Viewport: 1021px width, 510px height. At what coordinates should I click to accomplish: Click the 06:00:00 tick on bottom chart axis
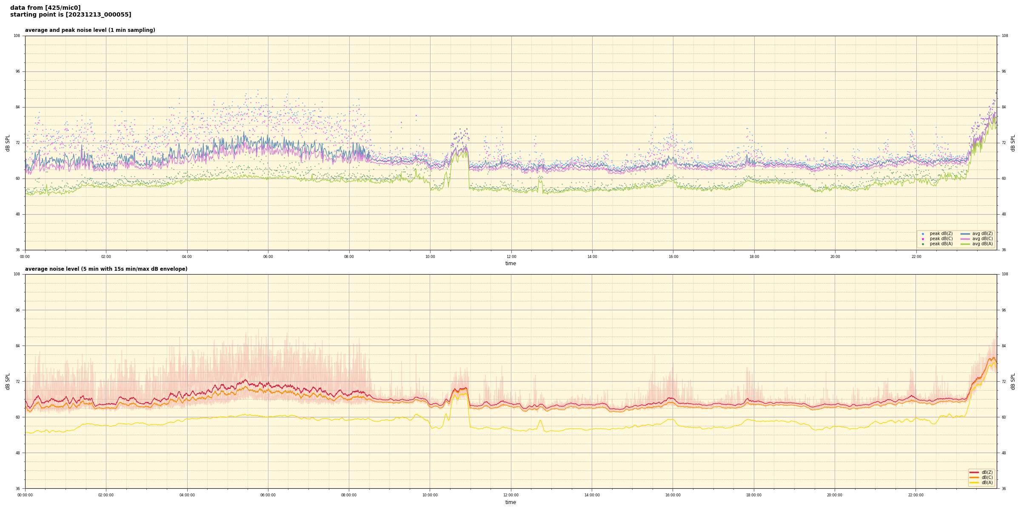click(x=268, y=495)
